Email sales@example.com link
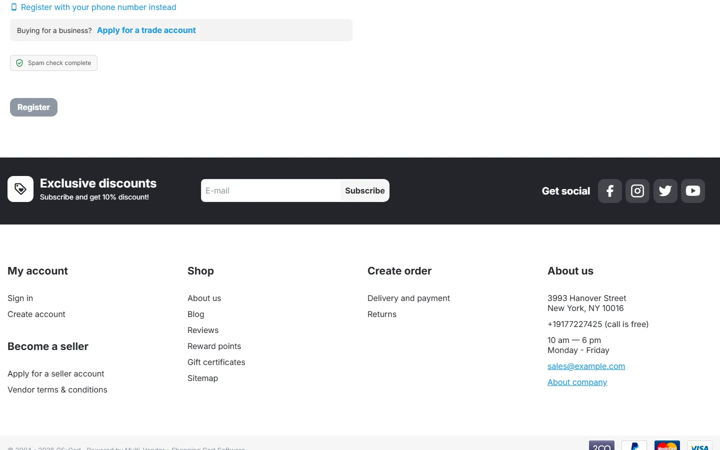Viewport: 720px width, 450px height. (x=586, y=366)
